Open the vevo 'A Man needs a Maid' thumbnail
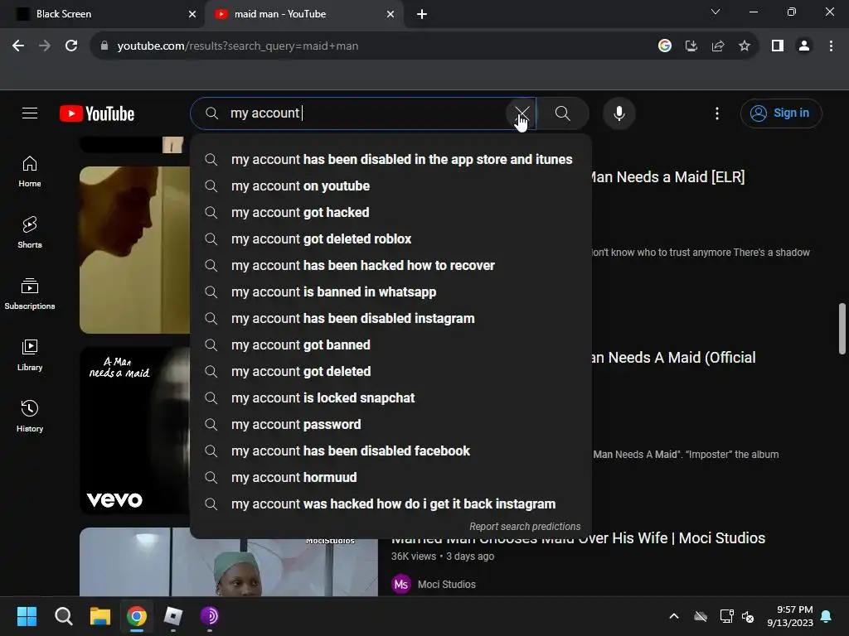This screenshot has width=849, height=636. pos(135,431)
